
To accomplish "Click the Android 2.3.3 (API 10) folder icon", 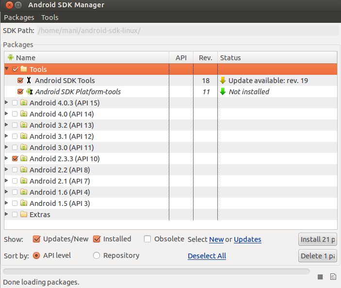I will coord(24,158).
